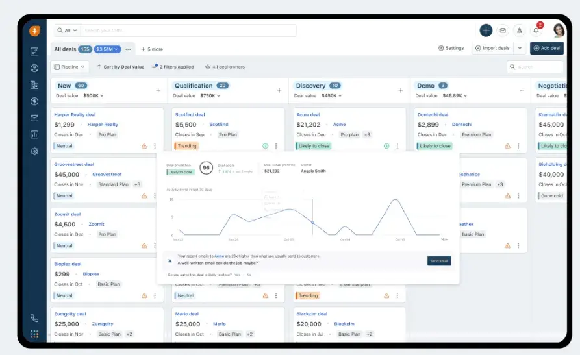Open the All deal owners filter
580x355 pixels.
(225, 67)
